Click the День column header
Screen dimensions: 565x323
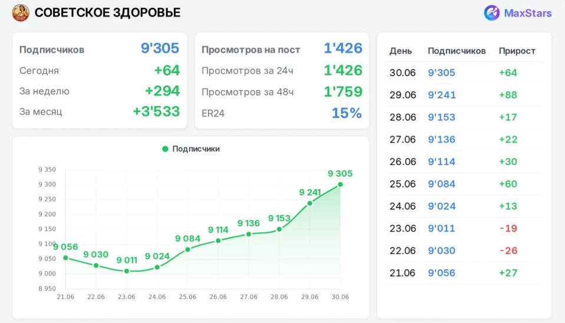[x=401, y=51]
